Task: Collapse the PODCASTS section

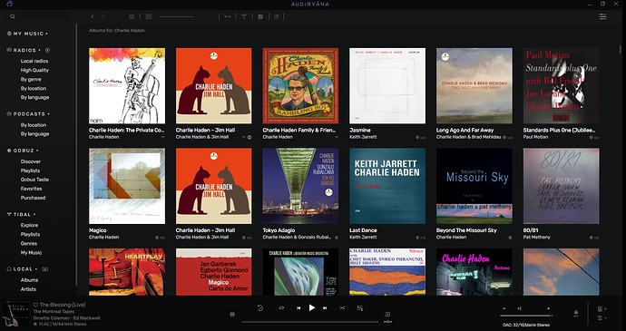Action: coord(28,114)
